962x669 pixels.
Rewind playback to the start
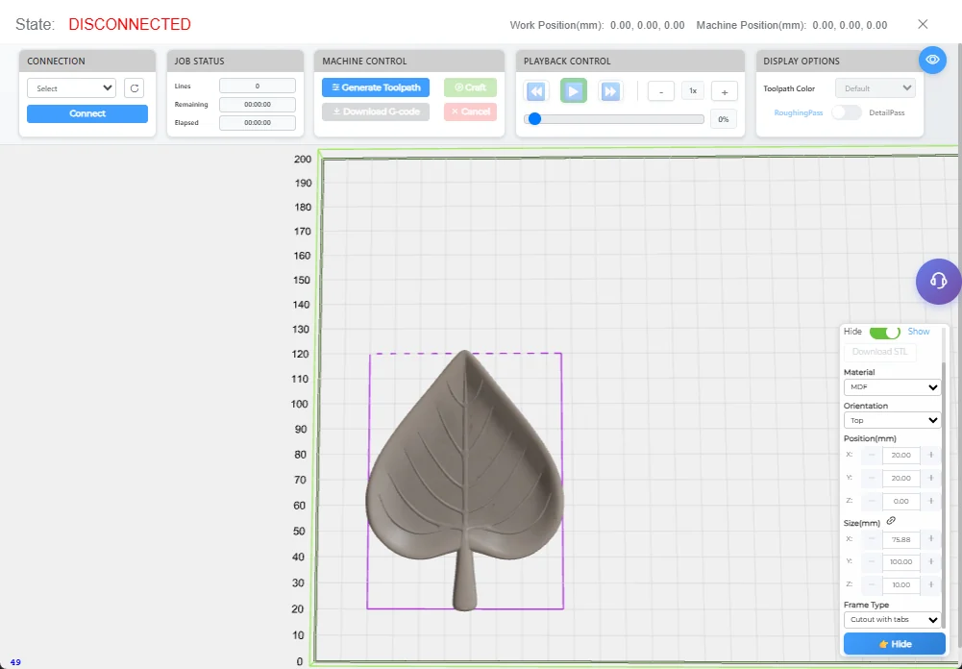coord(535,91)
